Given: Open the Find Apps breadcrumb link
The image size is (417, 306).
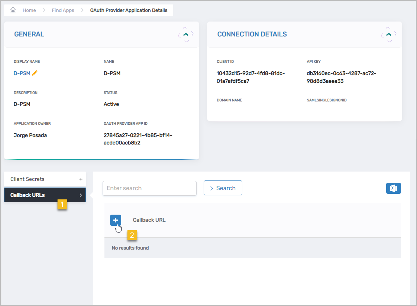Looking at the screenshot, I should pos(63,10).
